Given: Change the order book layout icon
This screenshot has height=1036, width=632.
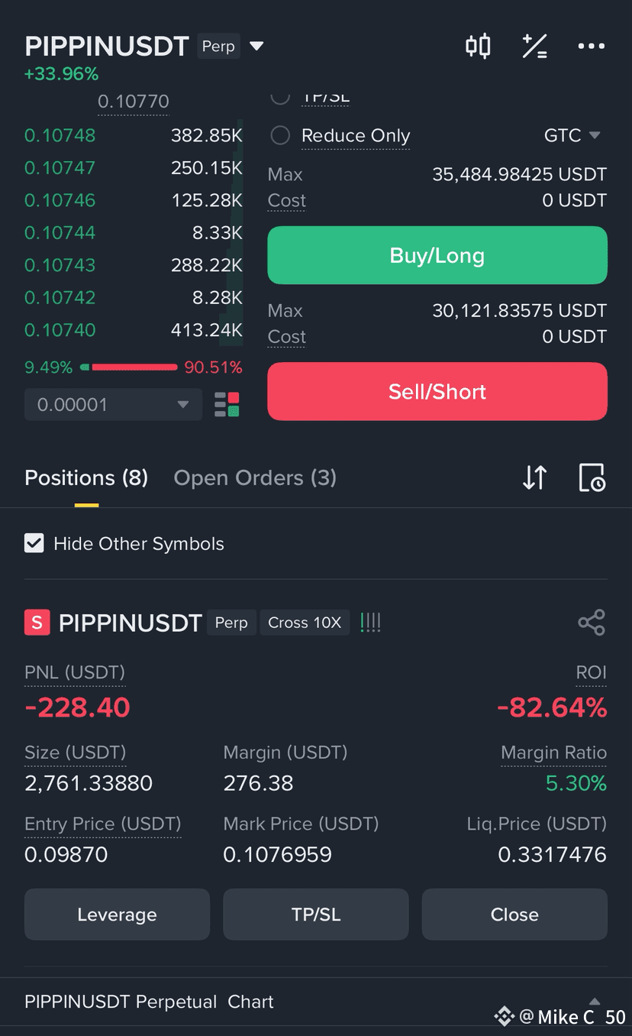Looking at the screenshot, I should pos(227,404).
